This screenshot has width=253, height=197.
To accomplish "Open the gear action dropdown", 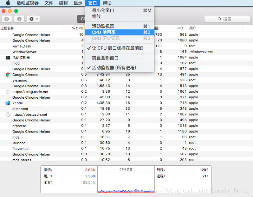I will pos(33,19).
